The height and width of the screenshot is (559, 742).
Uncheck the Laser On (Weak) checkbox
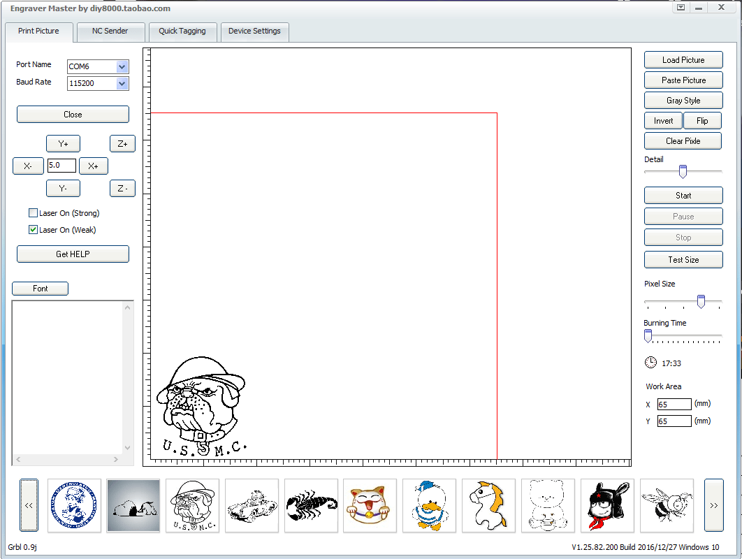(x=33, y=230)
